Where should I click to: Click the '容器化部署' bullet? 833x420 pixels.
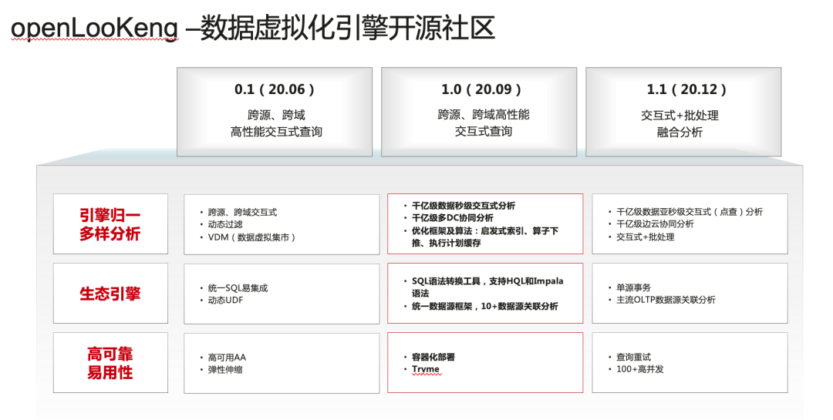tap(433, 357)
